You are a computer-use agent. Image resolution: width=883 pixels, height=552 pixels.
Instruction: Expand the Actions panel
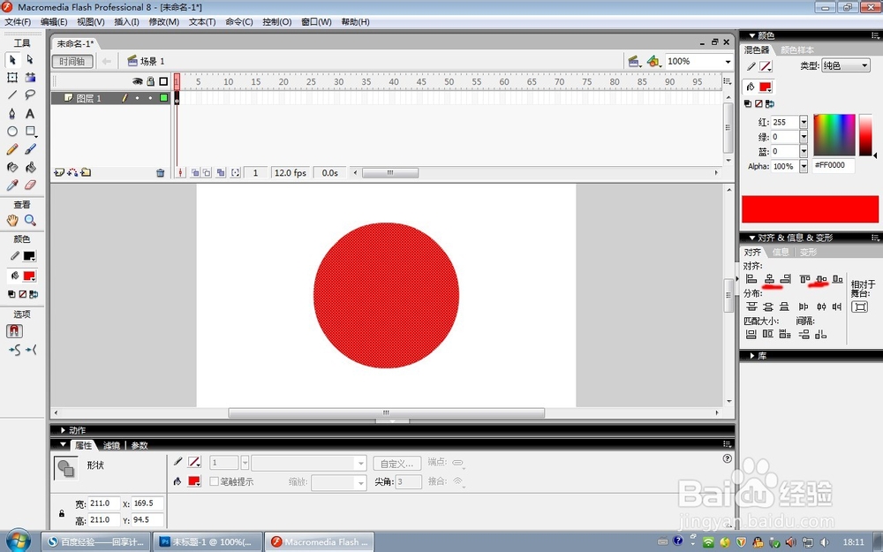click(x=63, y=430)
